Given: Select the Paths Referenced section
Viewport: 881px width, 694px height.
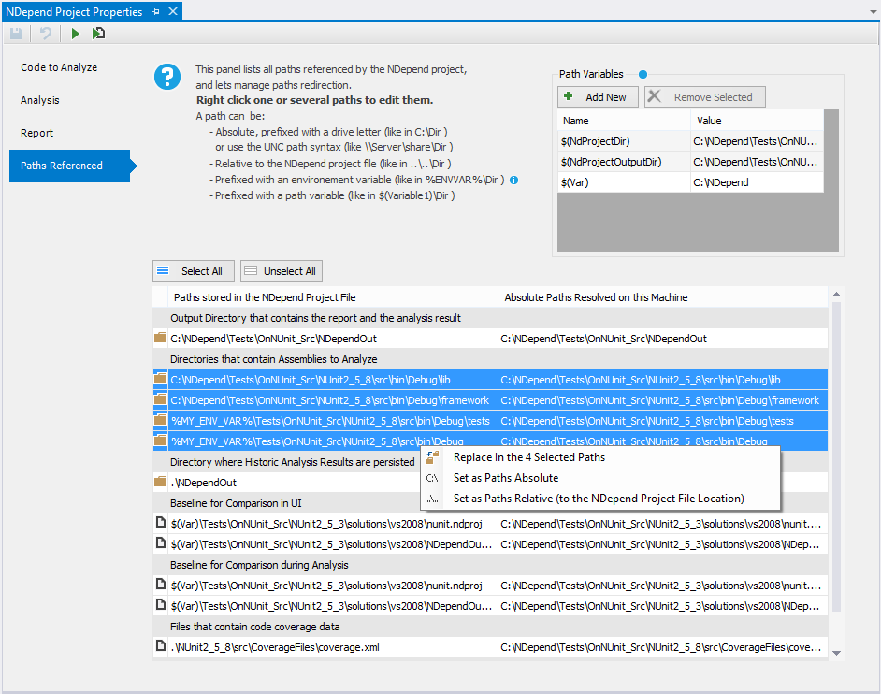Looking at the screenshot, I should pyautogui.click(x=69, y=166).
